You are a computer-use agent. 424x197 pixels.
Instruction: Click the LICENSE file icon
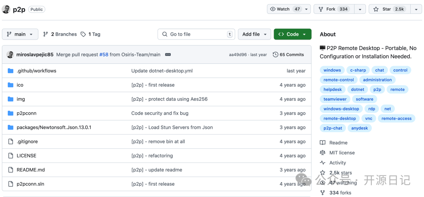click(x=11, y=156)
